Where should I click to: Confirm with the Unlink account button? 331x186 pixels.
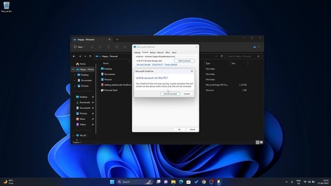170,94
